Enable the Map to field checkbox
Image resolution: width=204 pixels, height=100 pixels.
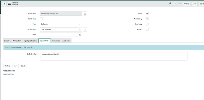41,19
